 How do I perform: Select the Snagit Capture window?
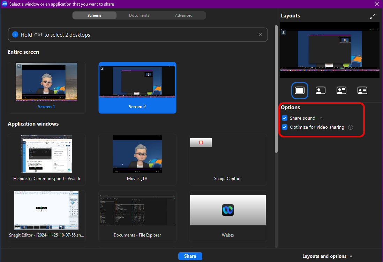pos(228,159)
